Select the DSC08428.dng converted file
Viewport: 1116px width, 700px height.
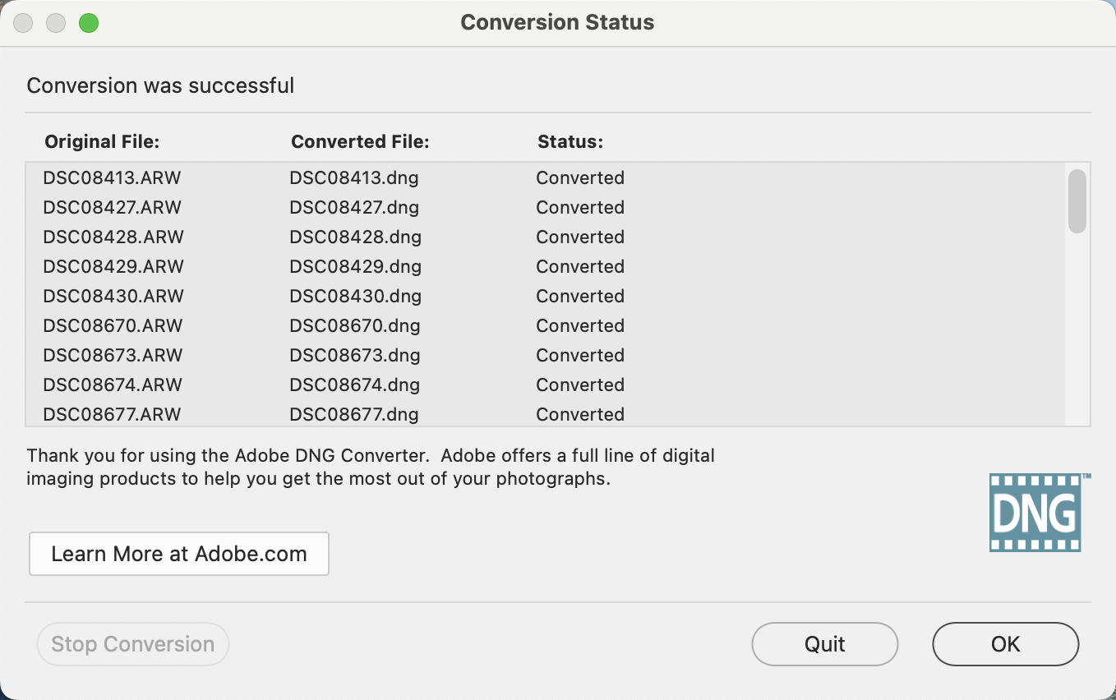click(x=355, y=237)
